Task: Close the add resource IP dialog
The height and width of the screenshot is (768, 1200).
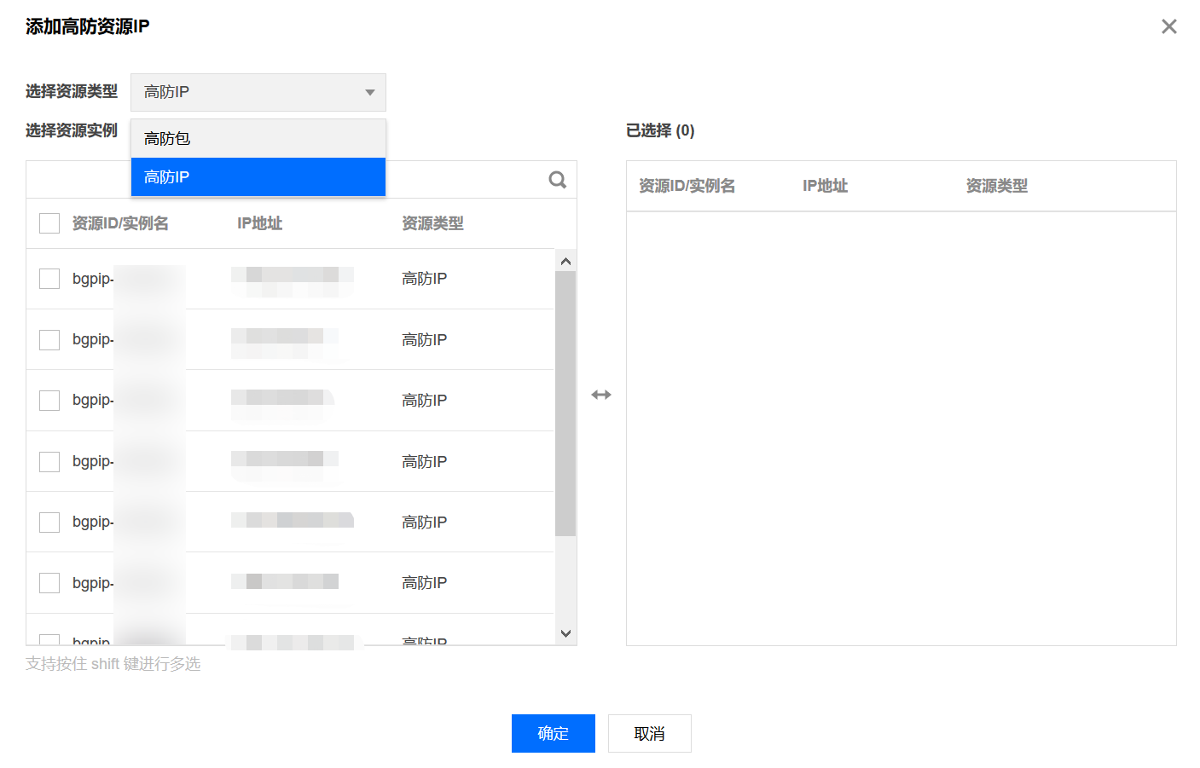Action: pyautogui.click(x=1168, y=26)
